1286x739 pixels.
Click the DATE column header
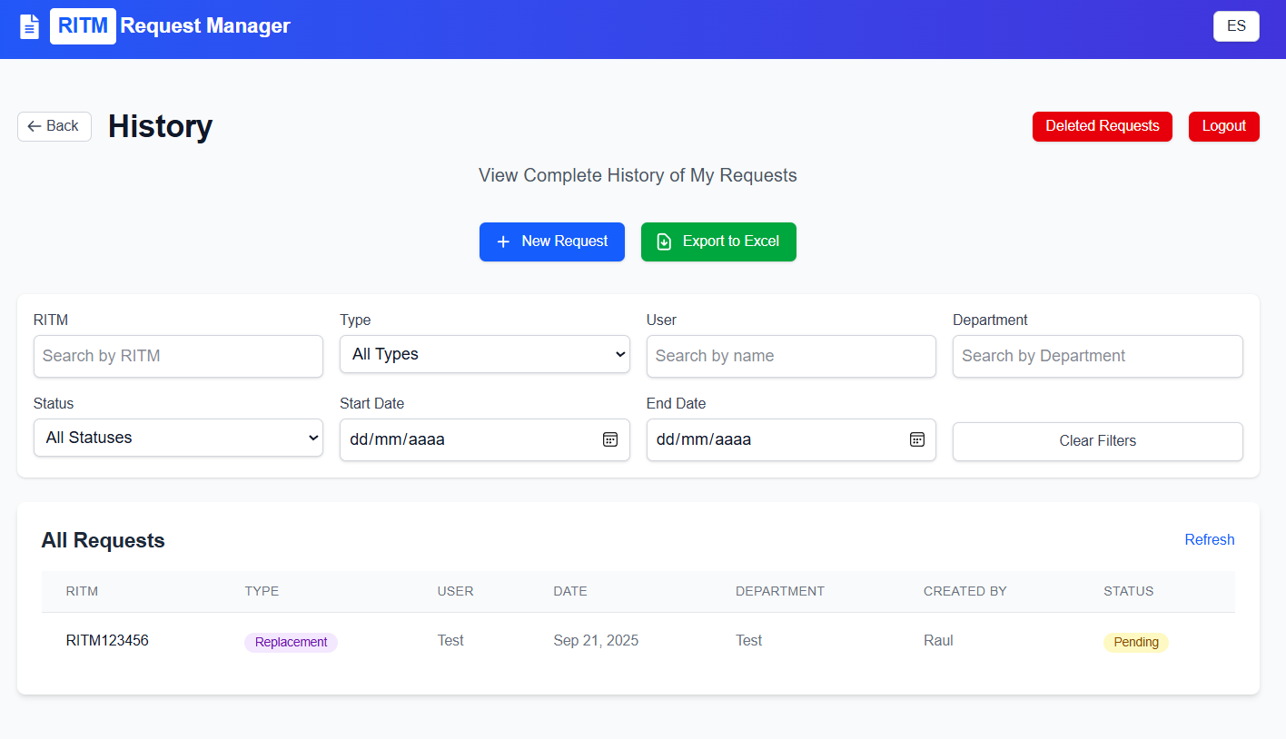pyautogui.click(x=570, y=591)
